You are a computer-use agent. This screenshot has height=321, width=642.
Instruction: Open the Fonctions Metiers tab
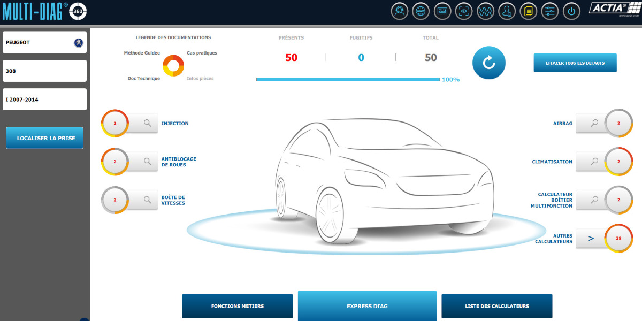coord(238,306)
